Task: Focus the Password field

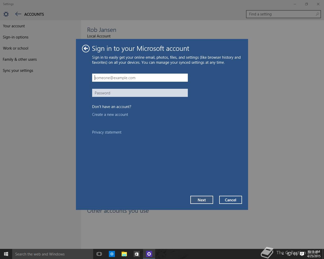Action: coord(140,93)
